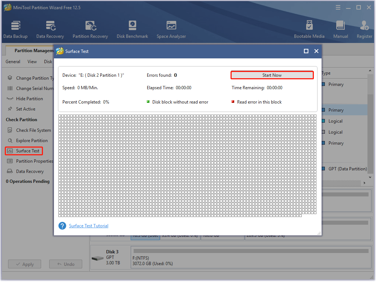
Task: Click the Speed 0 MB/Min. text
Action: tap(80, 88)
